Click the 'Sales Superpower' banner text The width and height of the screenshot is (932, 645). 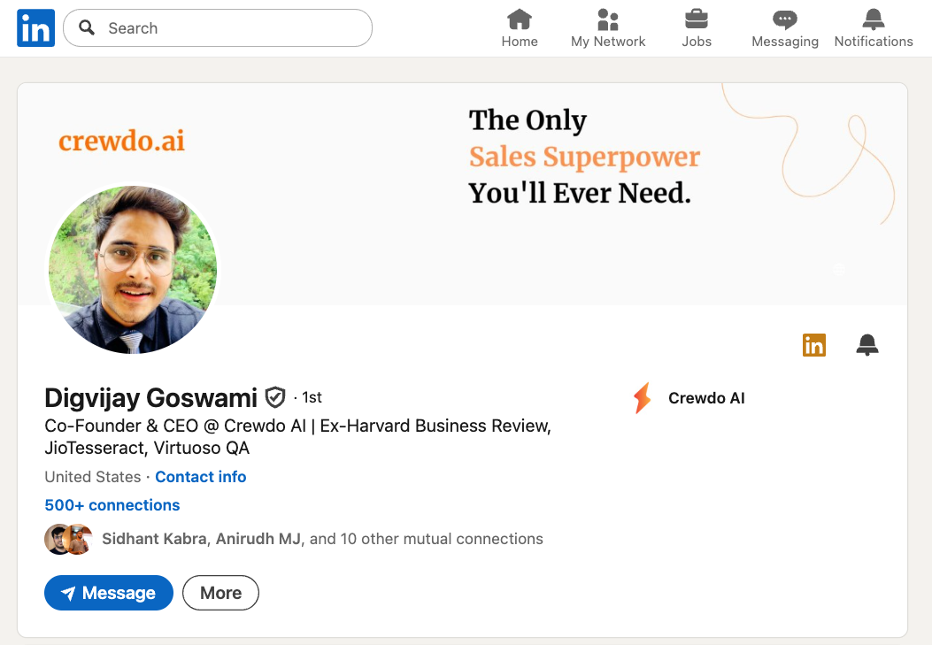(584, 157)
